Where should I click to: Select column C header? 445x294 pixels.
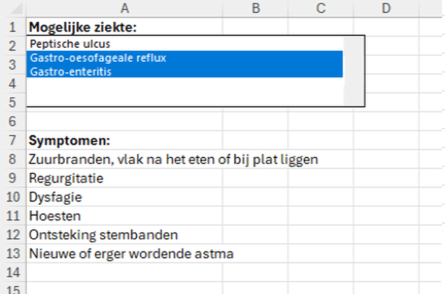pyautogui.click(x=320, y=9)
